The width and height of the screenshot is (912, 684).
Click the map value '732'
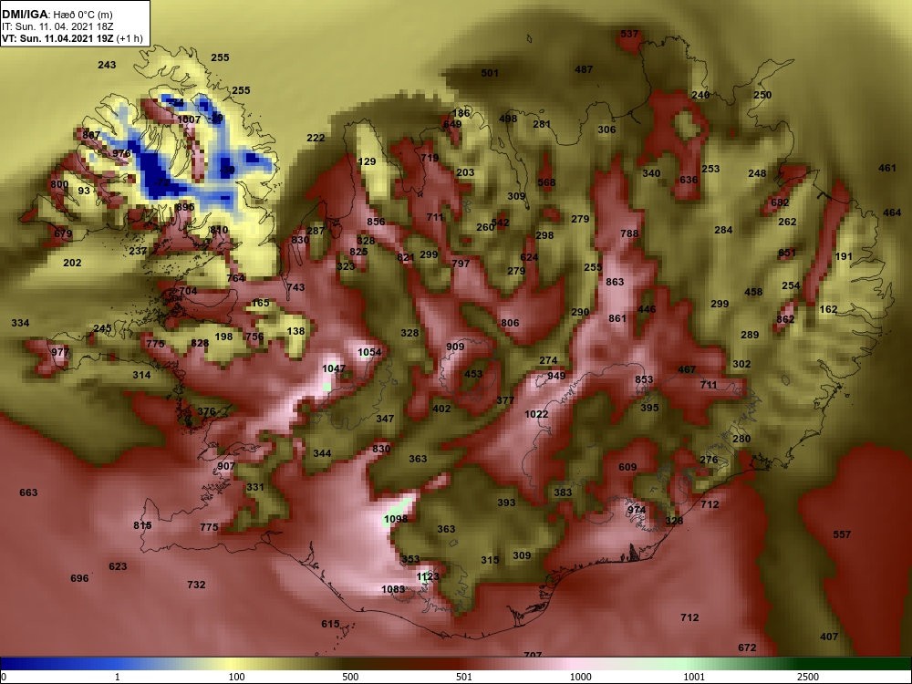click(197, 584)
